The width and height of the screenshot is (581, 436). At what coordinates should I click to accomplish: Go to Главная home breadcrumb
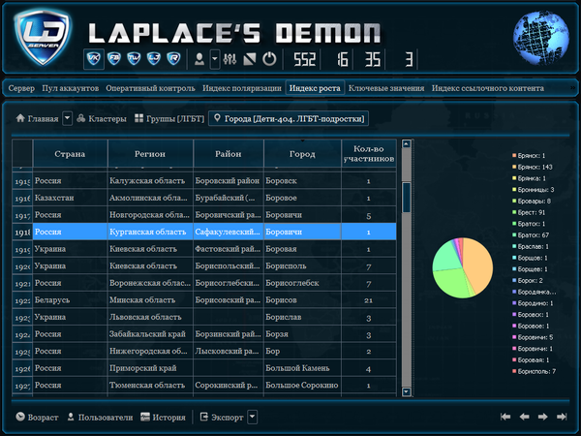coord(38,118)
